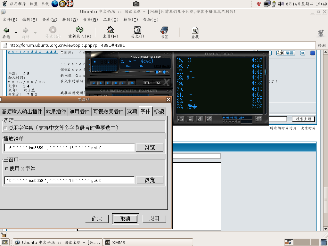Click the 播放清单 font text field
This screenshot has height=246, width=328.
tap(69, 148)
